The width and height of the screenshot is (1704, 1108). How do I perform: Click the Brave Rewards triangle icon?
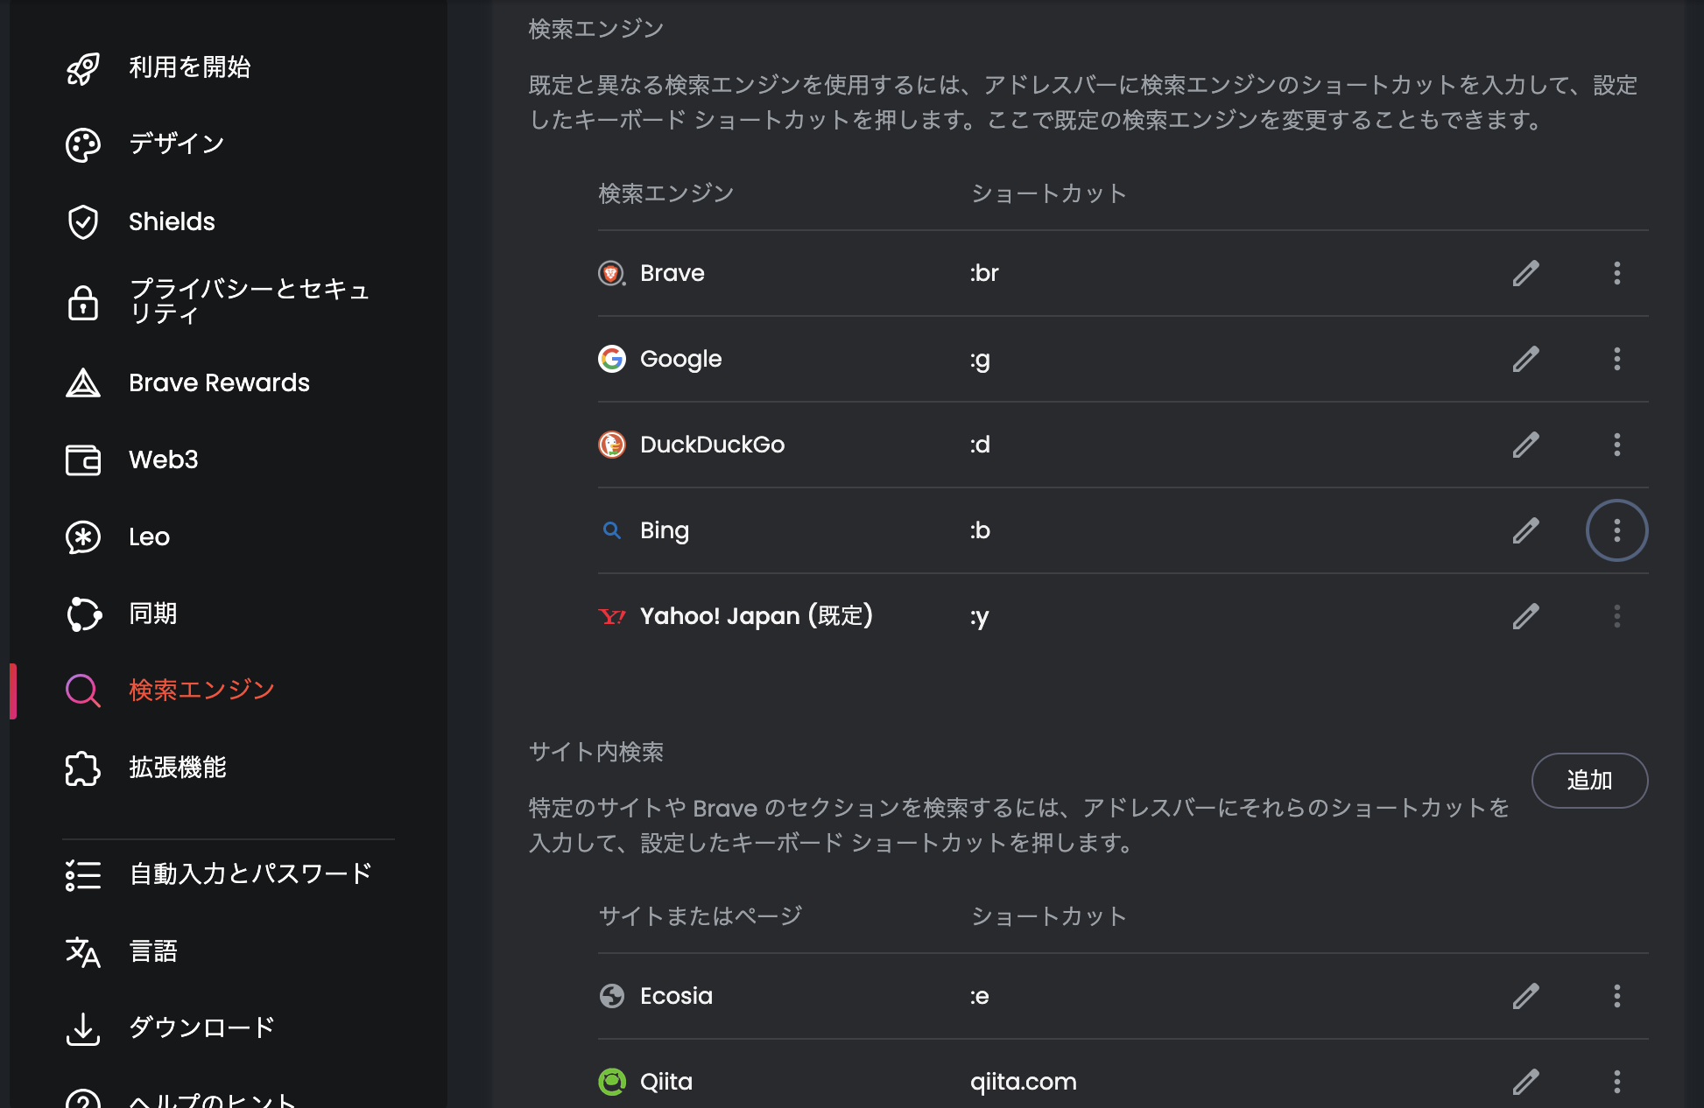[83, 383]
